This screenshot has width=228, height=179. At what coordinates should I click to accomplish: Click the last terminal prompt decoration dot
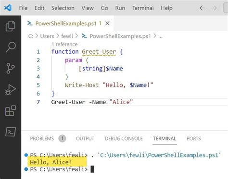[26, 169]
